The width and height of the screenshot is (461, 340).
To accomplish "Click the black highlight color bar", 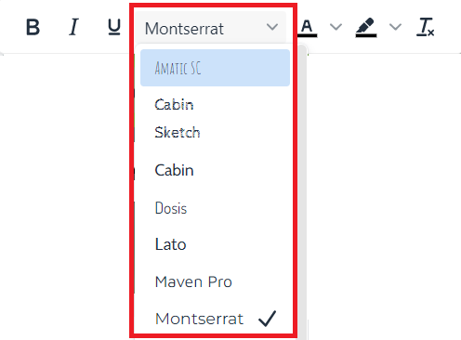I will point(366,35).
